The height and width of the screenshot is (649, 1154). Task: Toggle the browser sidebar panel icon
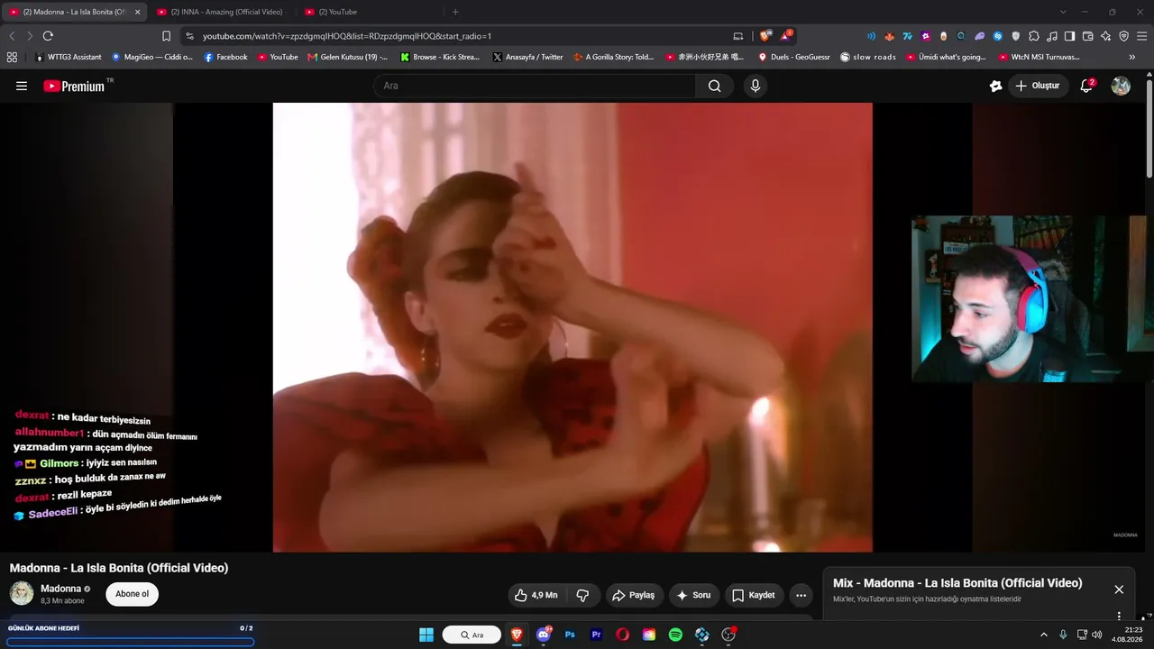(1069, 36)
